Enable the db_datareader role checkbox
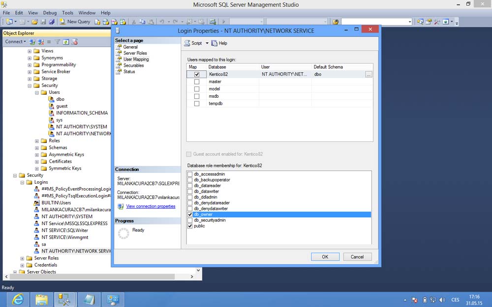 click(x=190, y=186)
